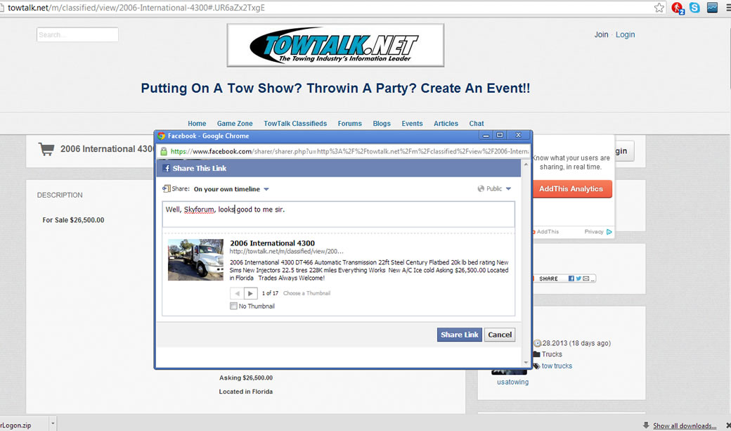Click the AddThis Analytics orange button
The height and width of the screenshot is (431, 731).
[x=572, y=189]
